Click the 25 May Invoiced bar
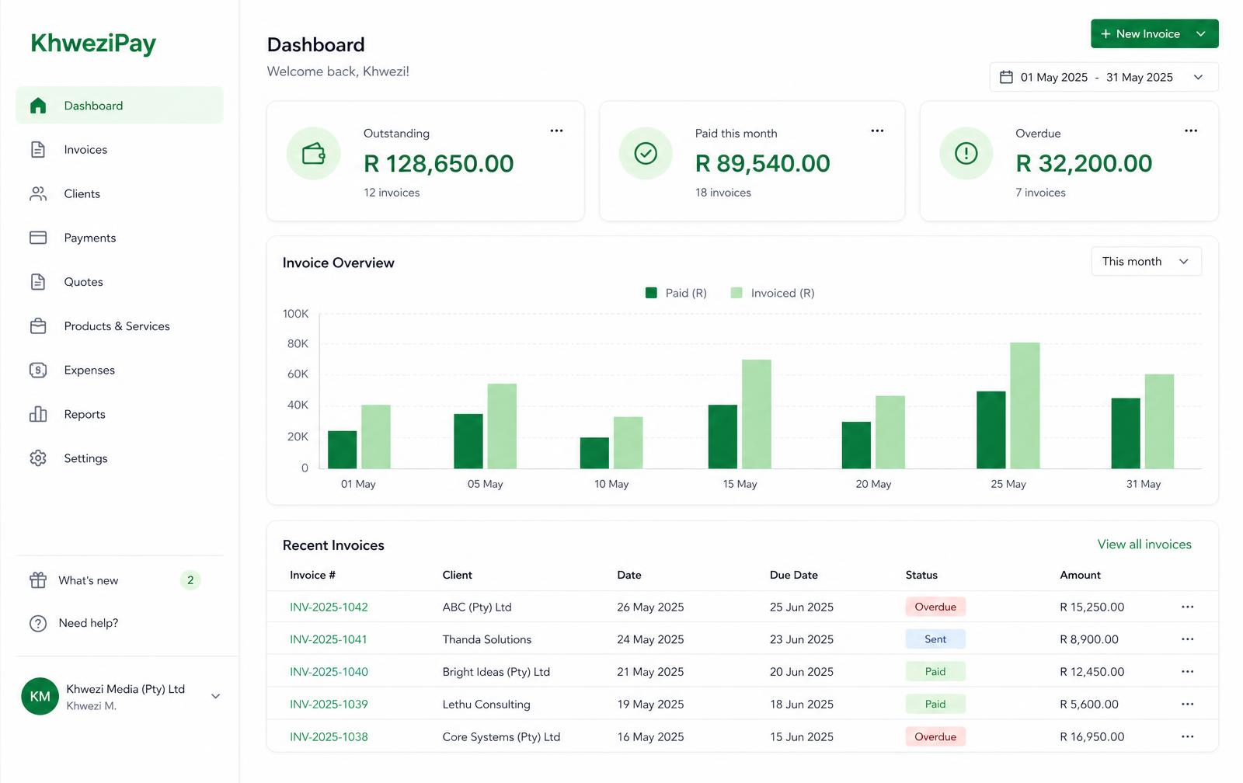This screenshot has width=1243, height=783. tap(1025, 405)
